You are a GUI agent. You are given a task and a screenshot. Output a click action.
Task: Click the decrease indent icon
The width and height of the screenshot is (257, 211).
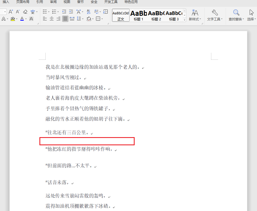pos(64,12)
